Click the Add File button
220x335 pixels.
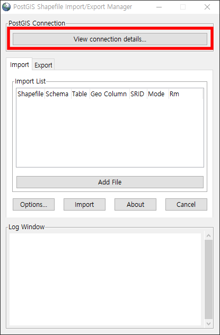point(110,182)
